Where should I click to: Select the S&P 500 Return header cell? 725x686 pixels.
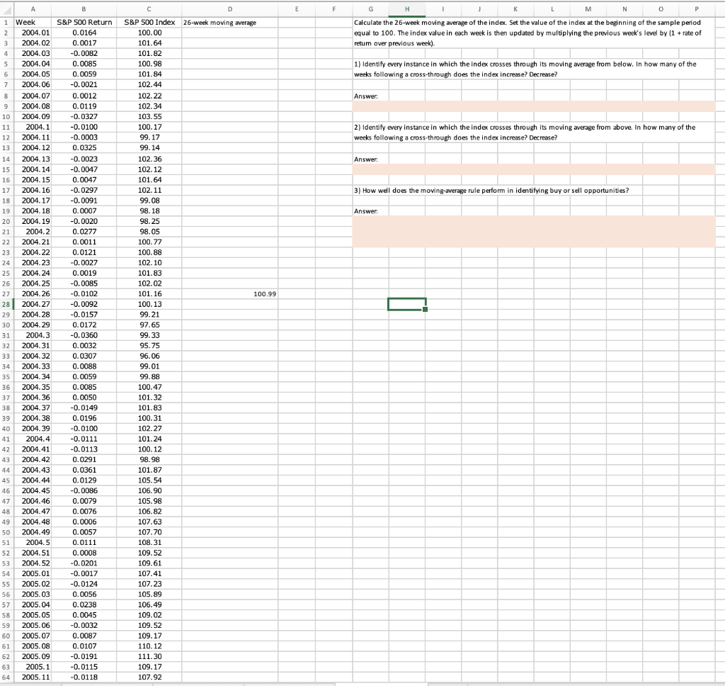(83, 22)
